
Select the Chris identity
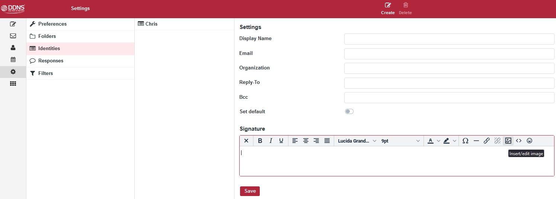click(x=184, y=24)
